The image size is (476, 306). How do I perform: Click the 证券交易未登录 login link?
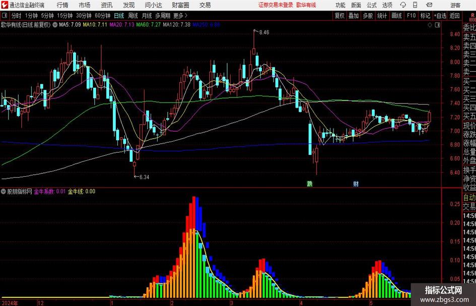276,5
